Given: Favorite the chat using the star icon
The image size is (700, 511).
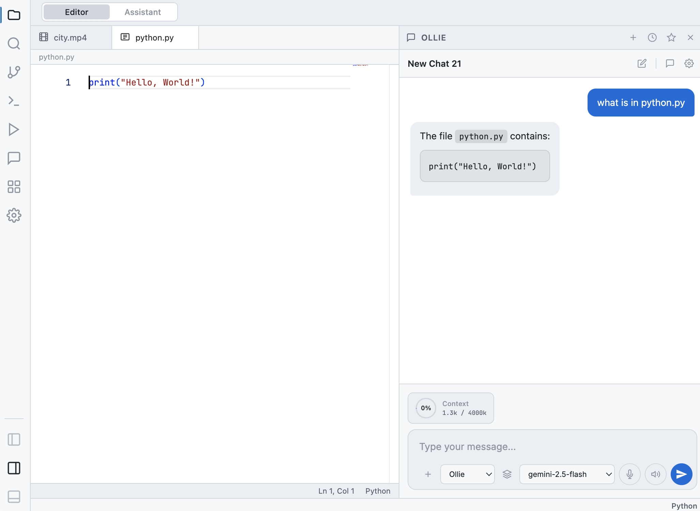Looking at the screenshot, I should pyautogui.click(x=671, y=37).
